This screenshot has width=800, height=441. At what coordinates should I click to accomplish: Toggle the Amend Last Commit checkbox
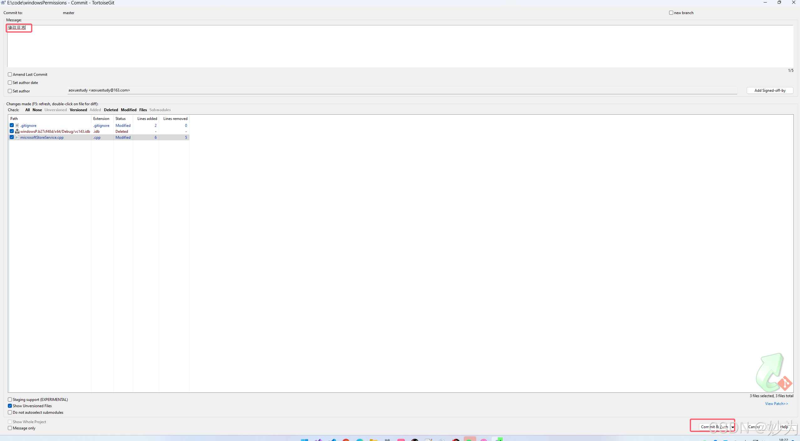pyautogui.click(x=10, y=75)
